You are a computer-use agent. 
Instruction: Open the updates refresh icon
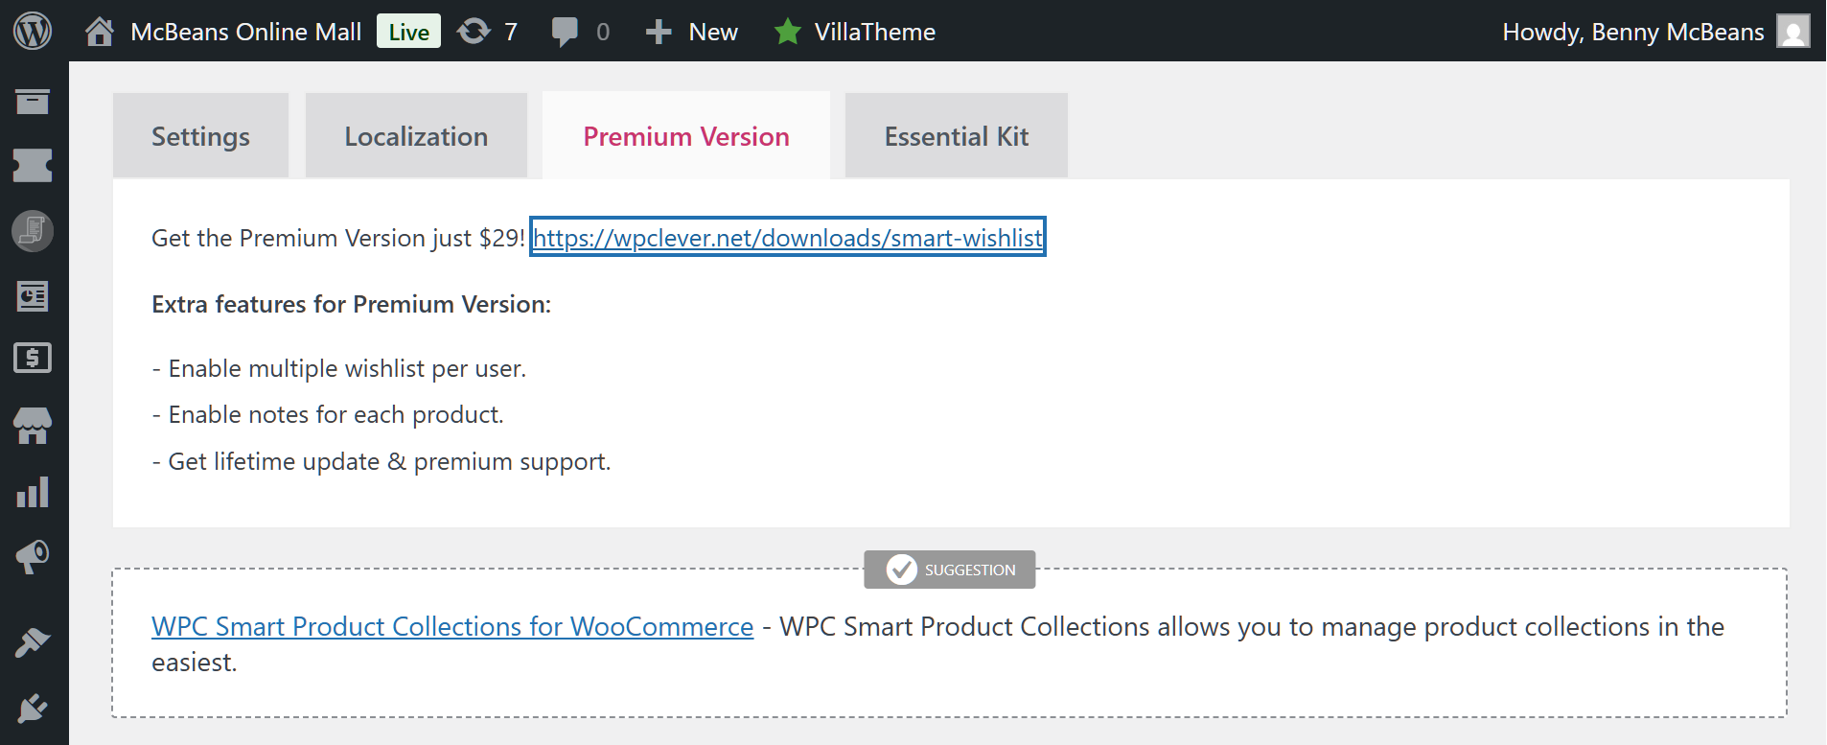[474, 32]
